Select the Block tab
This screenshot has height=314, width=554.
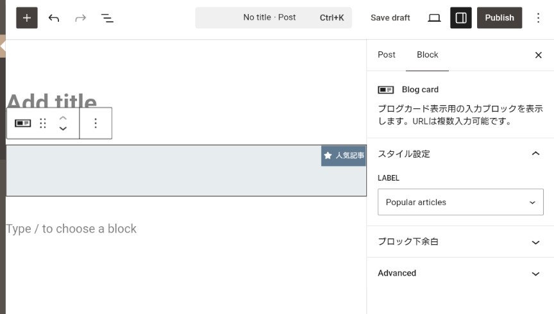(427, 54)
